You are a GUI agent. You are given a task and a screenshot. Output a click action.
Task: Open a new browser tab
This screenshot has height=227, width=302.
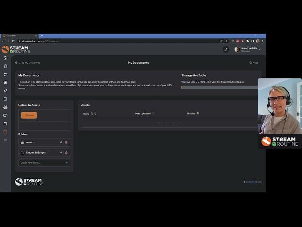[42, 36]
